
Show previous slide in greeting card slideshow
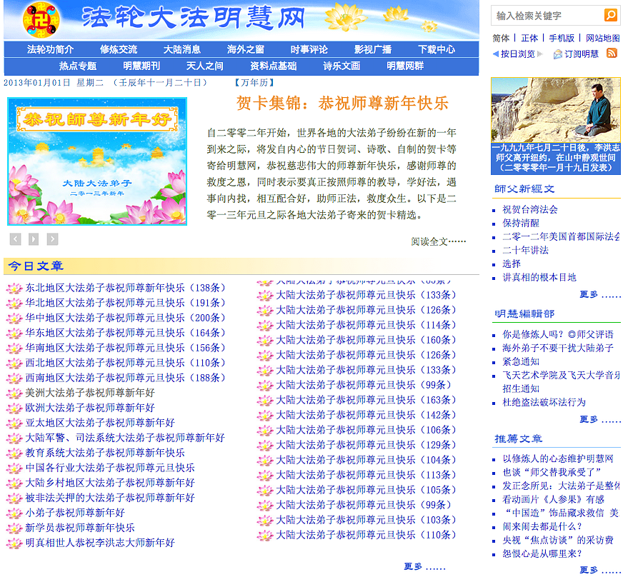click(x=16, y=239)
